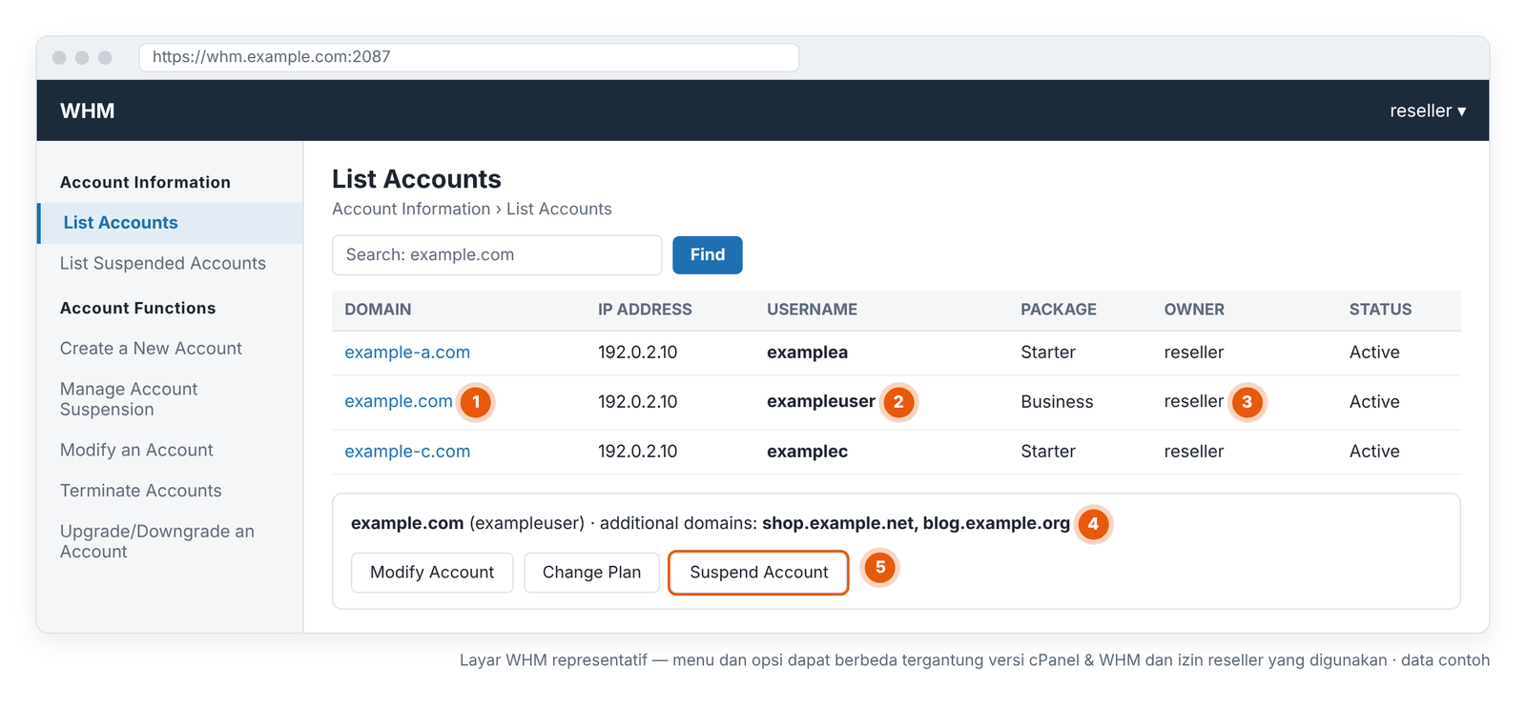This screenshot has height=706, width=1526.
Task: Select the username exampleuser
Action: 821,402
